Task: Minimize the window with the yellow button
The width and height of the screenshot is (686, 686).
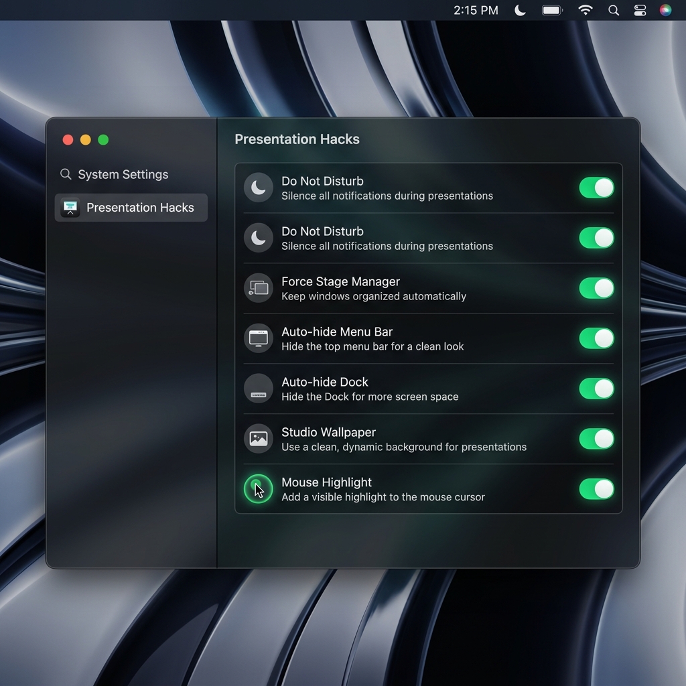Action: click(x=85, y=139)
